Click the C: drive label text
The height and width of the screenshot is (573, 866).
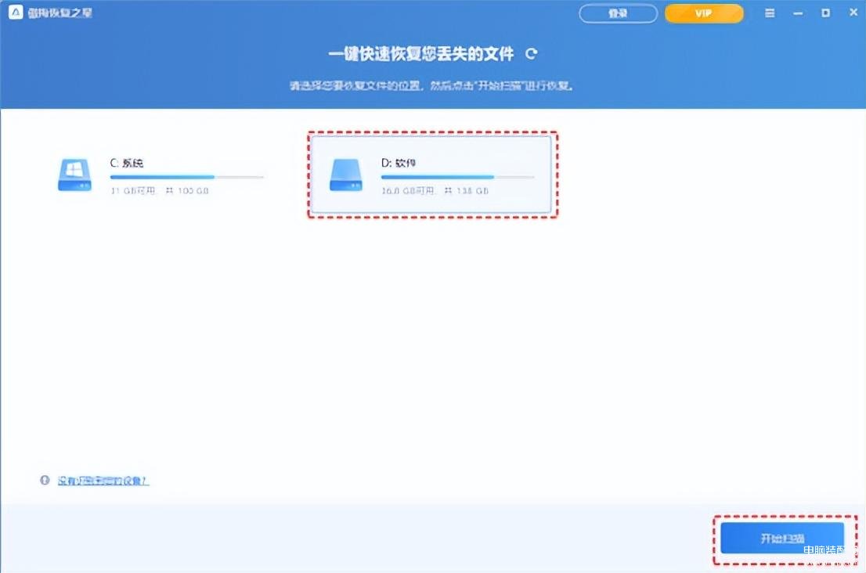[127, 163]
